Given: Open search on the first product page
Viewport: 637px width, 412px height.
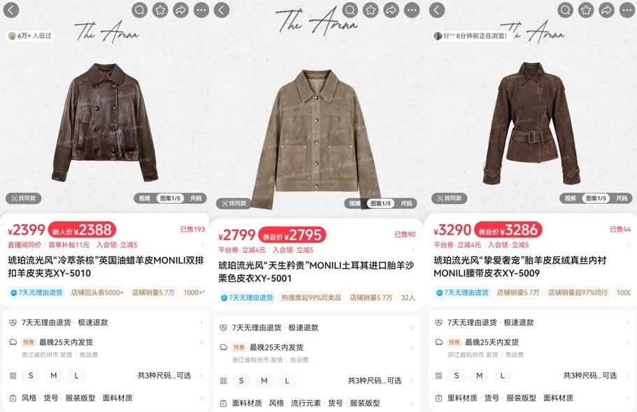Looking at the screenshot, I should tap(139, 10).
